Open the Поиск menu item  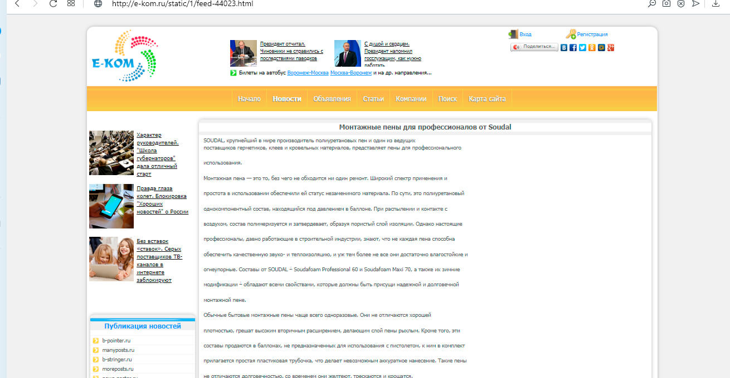click(x=447, y=99)
